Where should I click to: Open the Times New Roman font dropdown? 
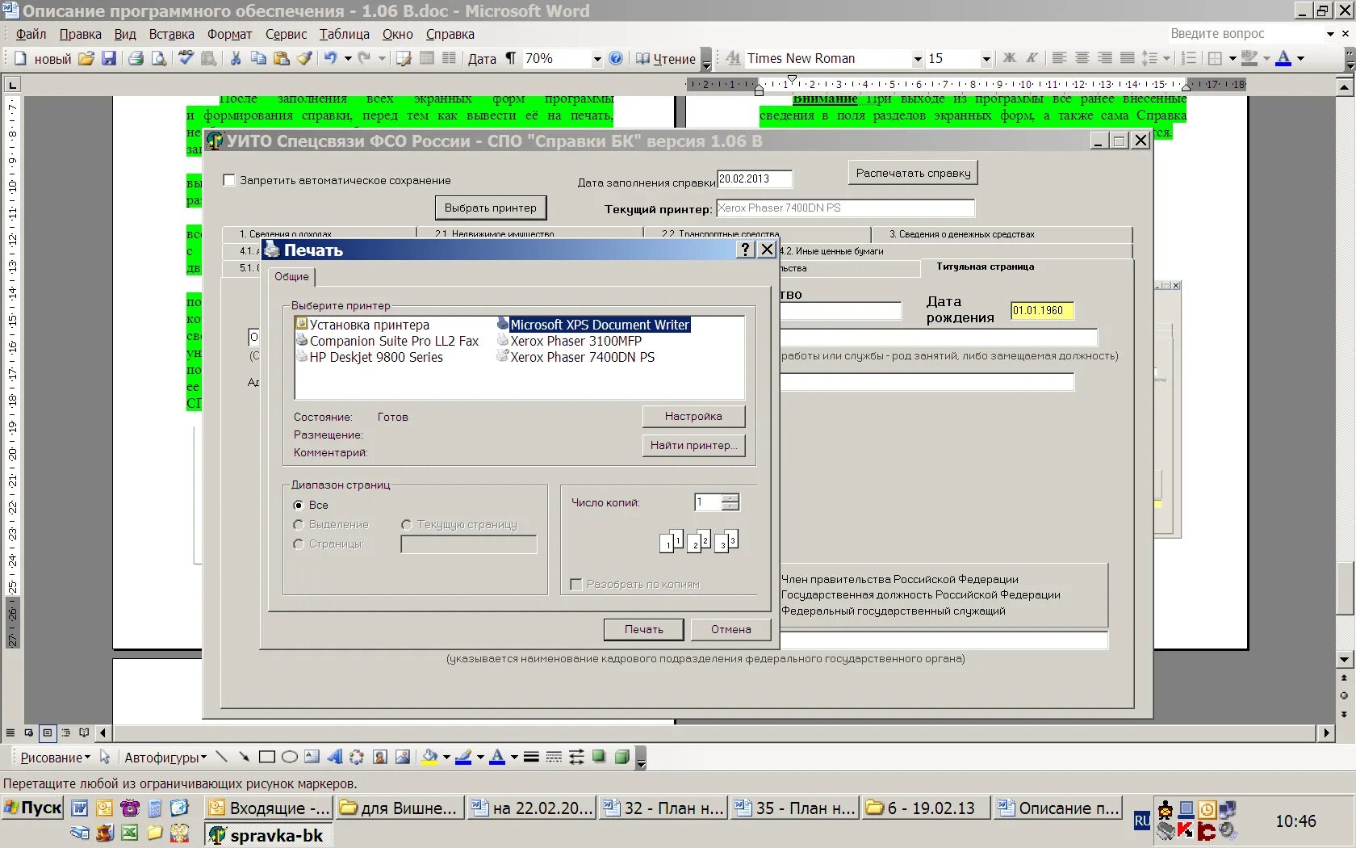tap(917, 58)
